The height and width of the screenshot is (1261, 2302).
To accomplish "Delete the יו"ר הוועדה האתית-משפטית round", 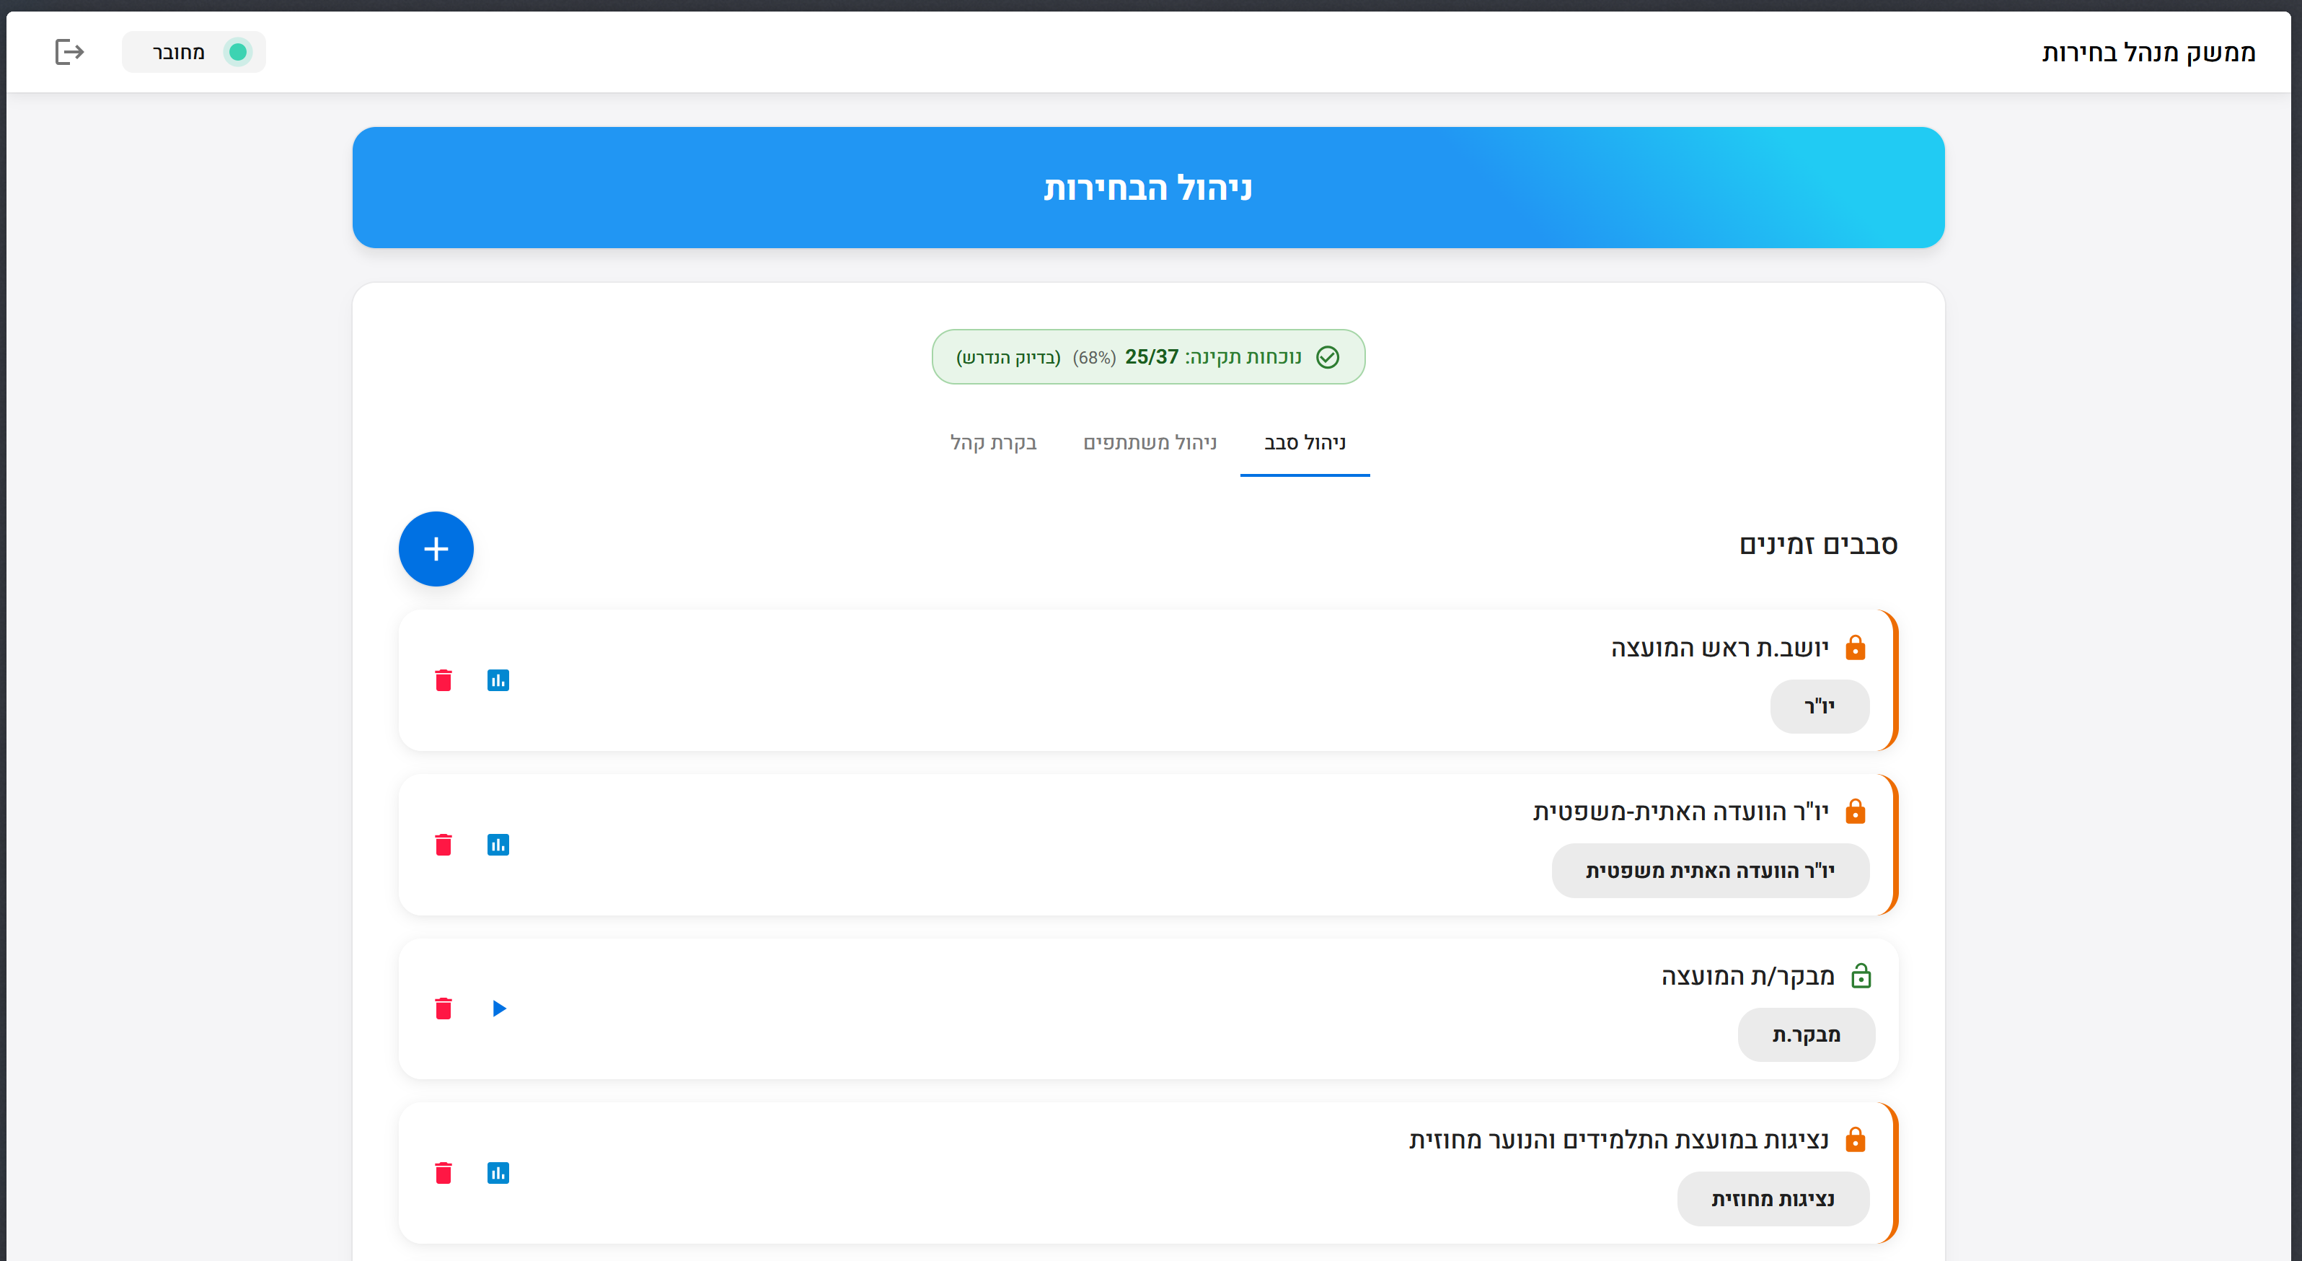I will click(444, 845).
